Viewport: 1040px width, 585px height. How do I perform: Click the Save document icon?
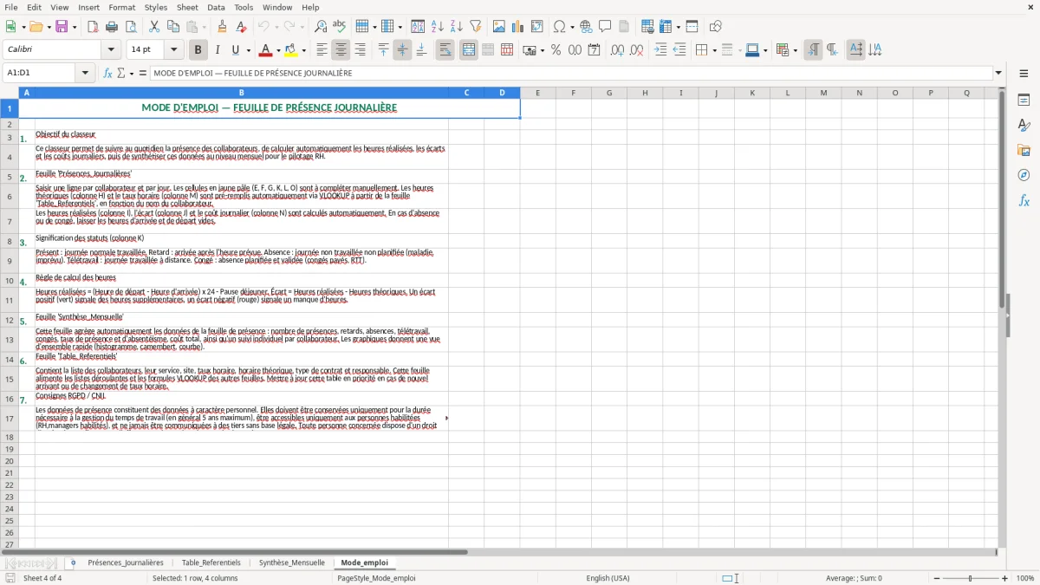(62, 27)
